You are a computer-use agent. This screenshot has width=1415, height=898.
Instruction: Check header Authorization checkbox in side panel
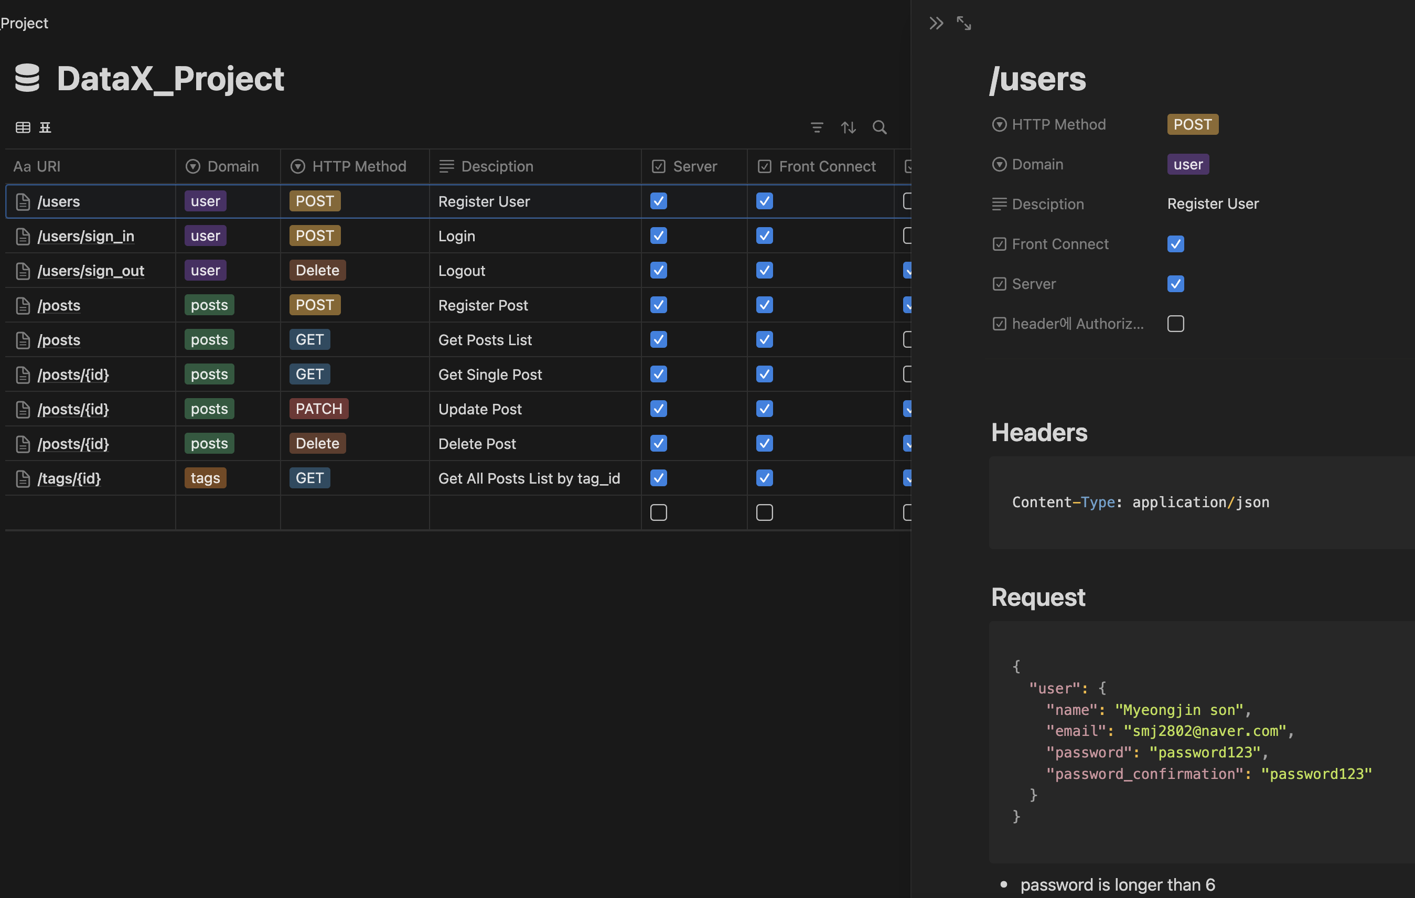click(x=1175, y=324)
